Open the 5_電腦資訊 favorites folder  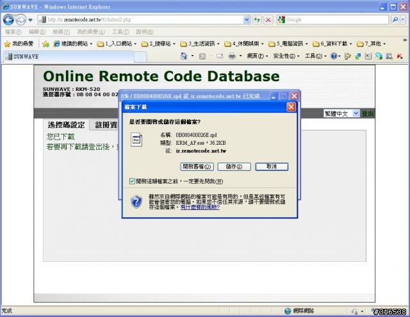(288, 44)
